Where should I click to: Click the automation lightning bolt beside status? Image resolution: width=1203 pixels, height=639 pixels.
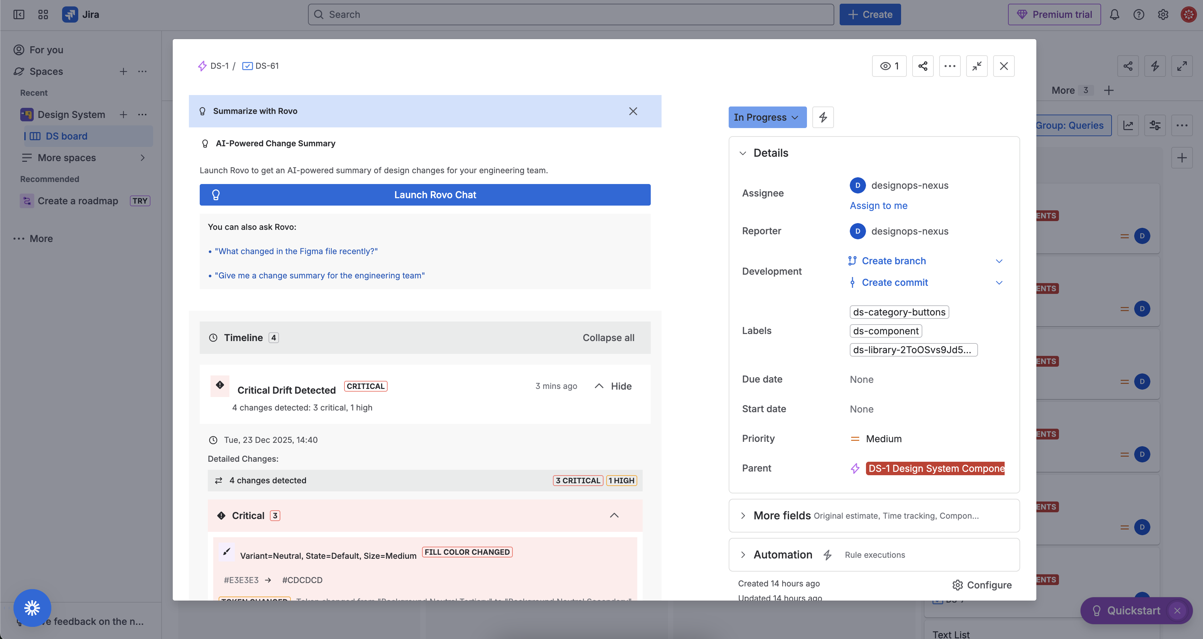coord(823,117)
